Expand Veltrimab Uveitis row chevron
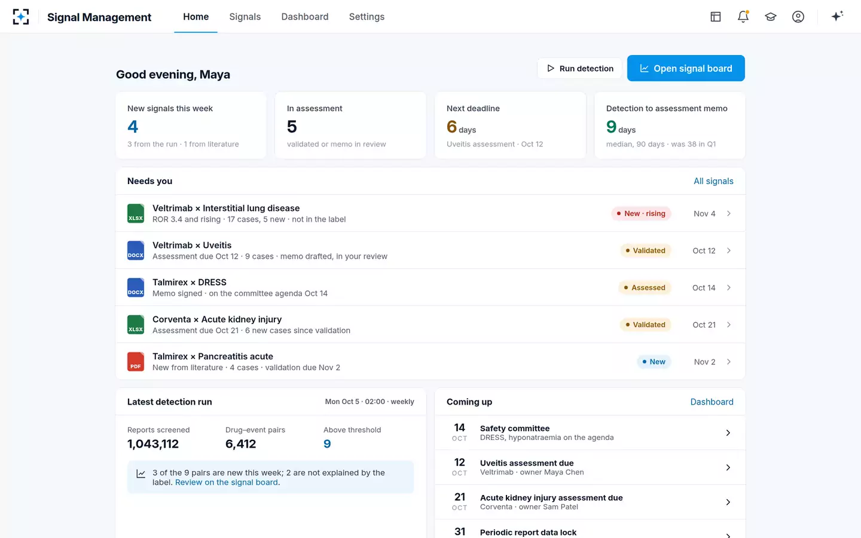This screenshot has width=861, height=538. pos(729,250)
